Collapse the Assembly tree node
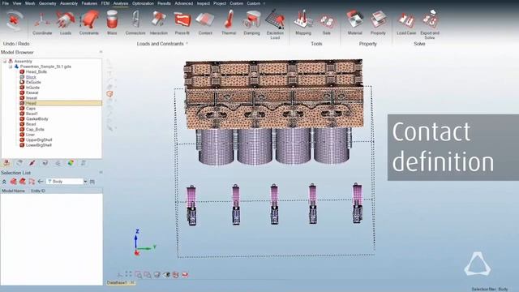Screen dimensions: 519x292 [5, 62]
